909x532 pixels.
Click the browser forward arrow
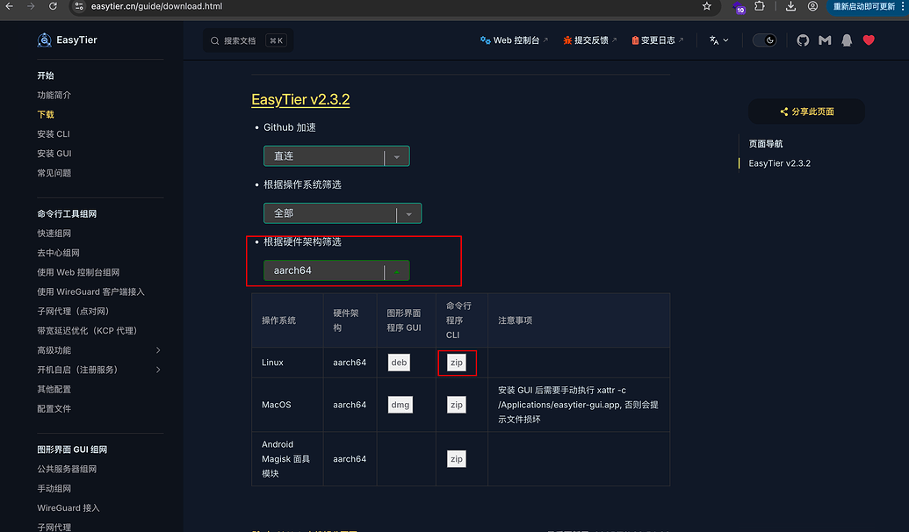pos(31,6)
